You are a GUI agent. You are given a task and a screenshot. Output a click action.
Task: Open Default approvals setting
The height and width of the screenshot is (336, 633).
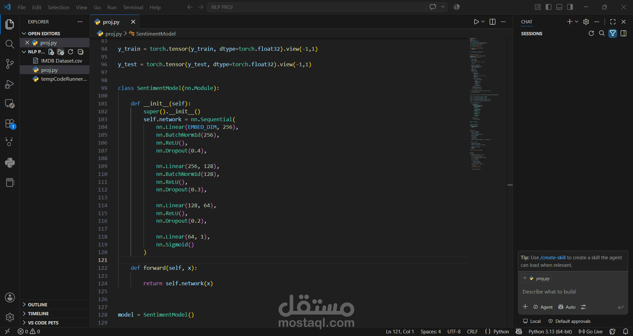coord(569,321)
